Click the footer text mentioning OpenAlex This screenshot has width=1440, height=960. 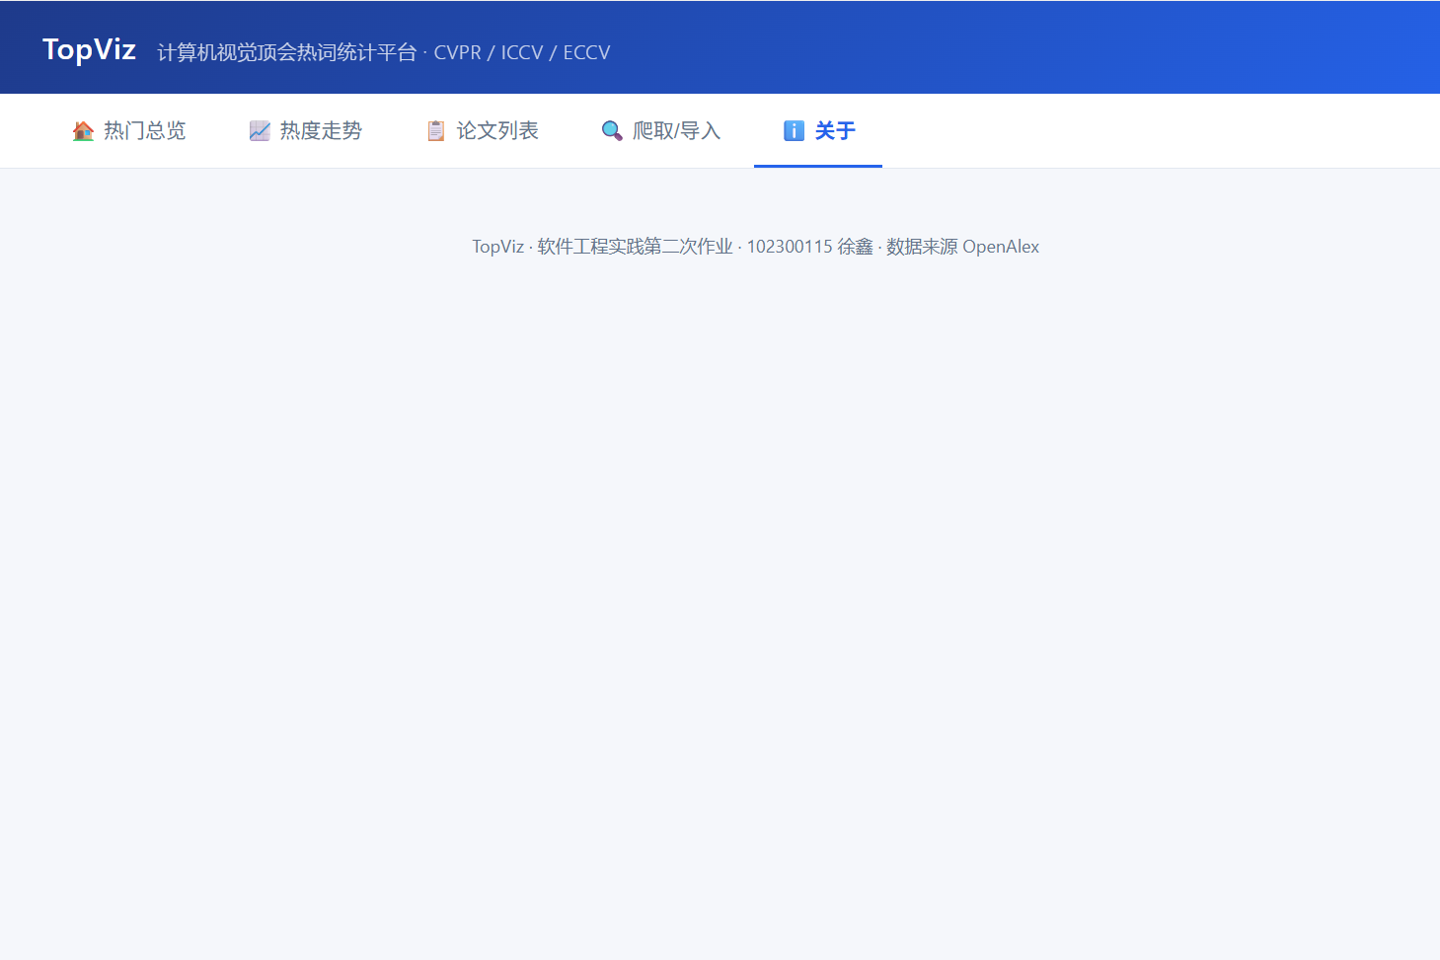click(x=756, y=247)
